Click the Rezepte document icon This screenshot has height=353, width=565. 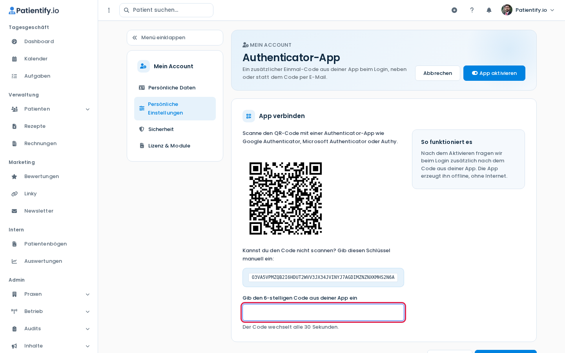15,126
